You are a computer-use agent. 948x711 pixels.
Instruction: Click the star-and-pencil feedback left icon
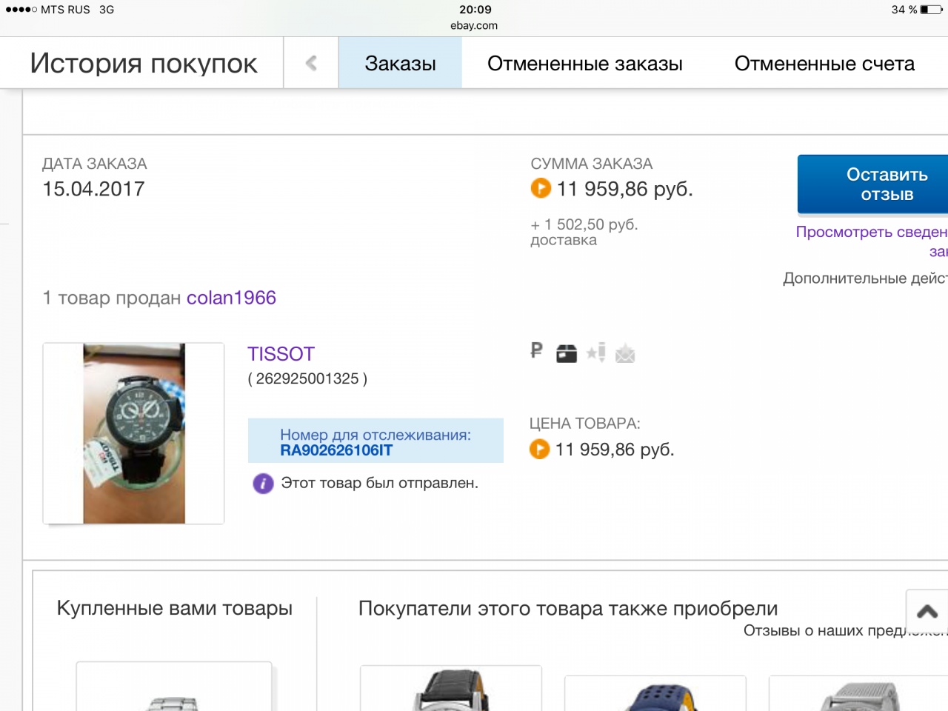point(596,353)
